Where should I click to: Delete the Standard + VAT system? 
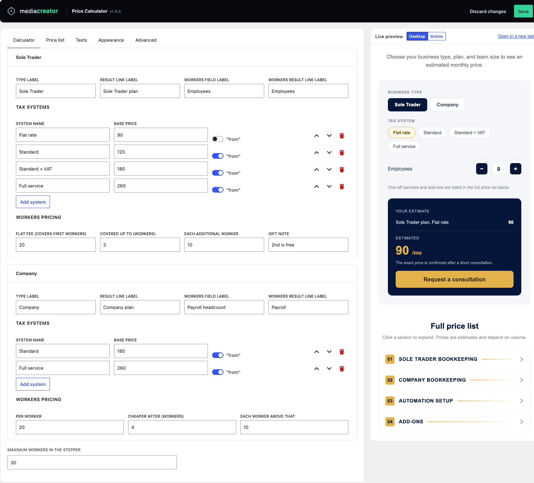click(342, 169)
